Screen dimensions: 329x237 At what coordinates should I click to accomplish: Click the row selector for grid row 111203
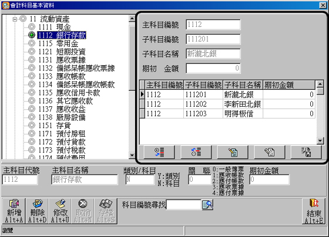point(142,114)
